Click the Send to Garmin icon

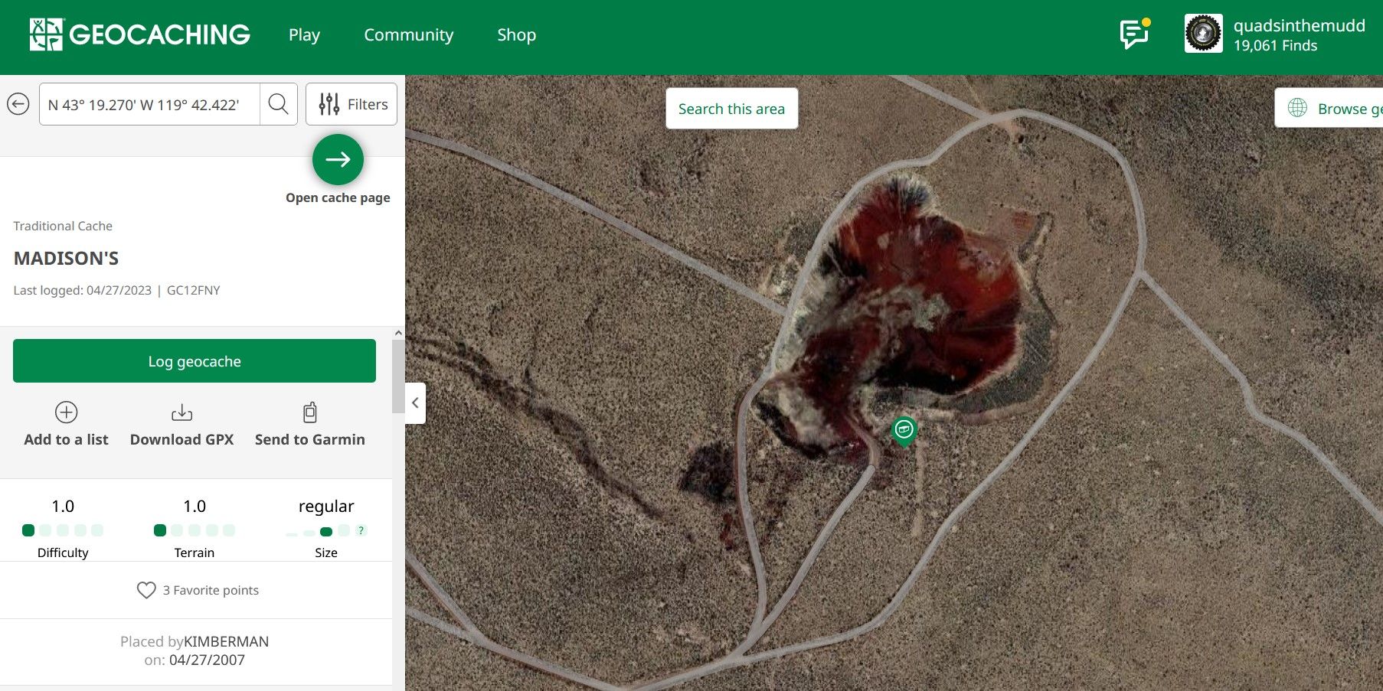(309, 412)
